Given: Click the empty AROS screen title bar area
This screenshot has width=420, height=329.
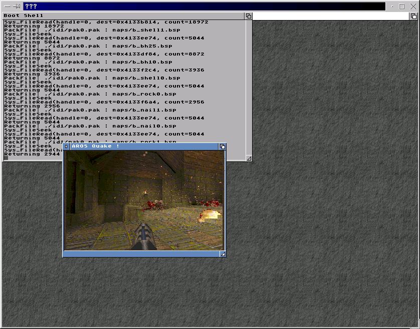Looking at the screenshot, I should tap(331, 16).
